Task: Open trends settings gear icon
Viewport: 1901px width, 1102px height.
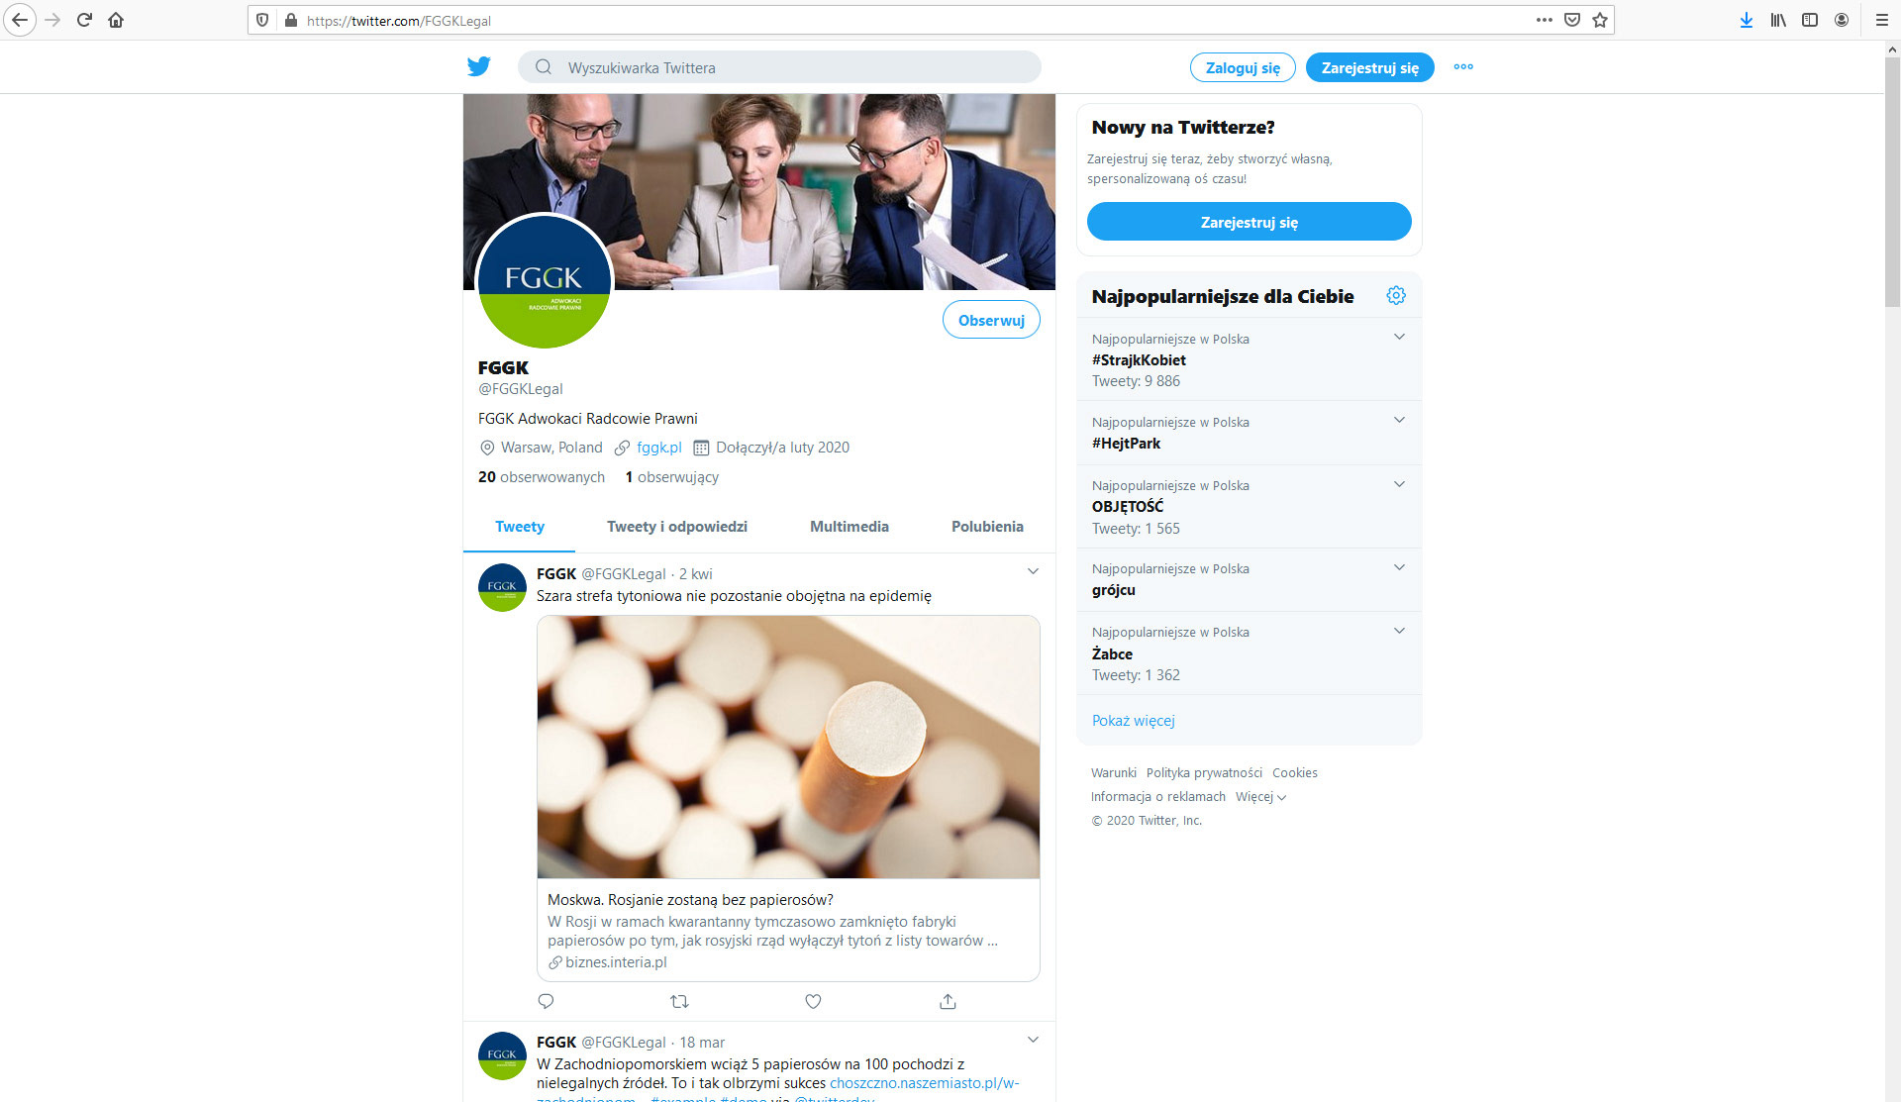Action: [1396, 295]
